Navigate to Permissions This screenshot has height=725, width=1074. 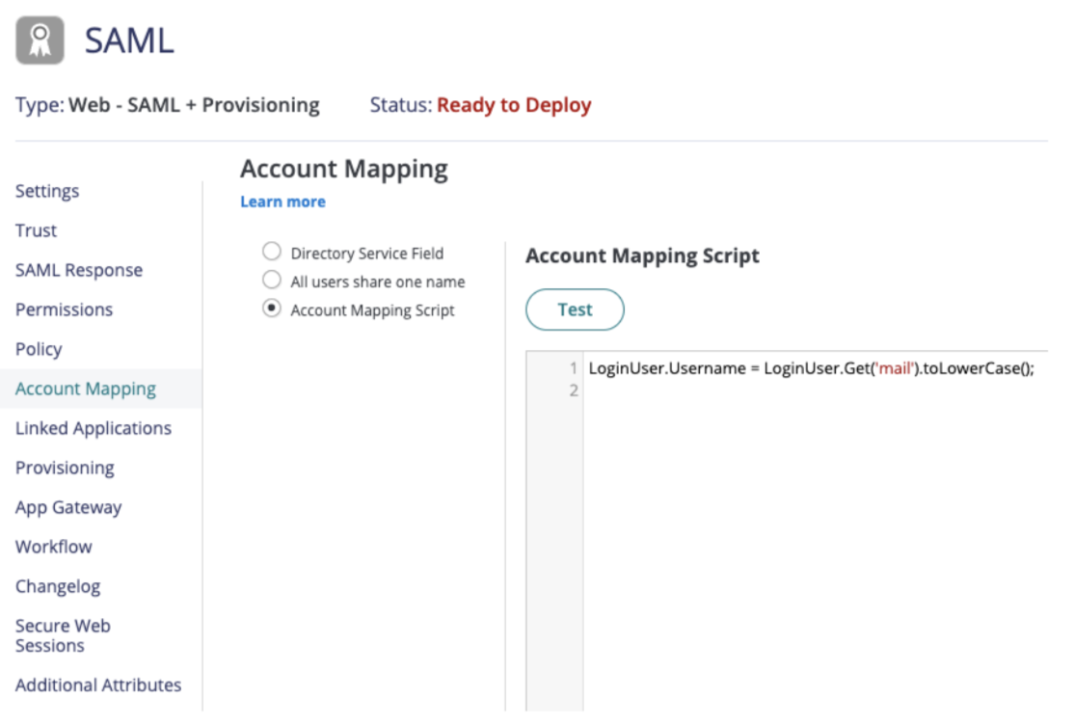pyautogui.click(x=64, y=309)
